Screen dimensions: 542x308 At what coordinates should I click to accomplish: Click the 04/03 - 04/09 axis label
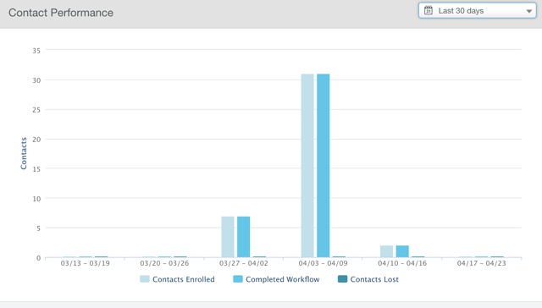tap(323, 263)
